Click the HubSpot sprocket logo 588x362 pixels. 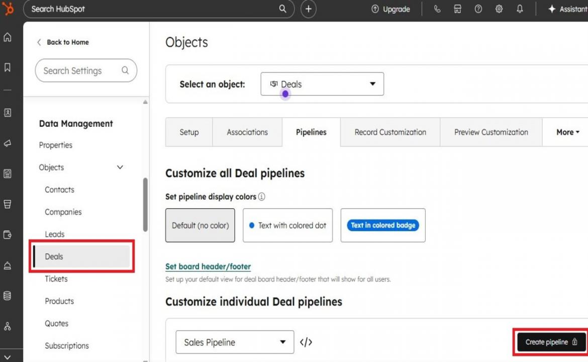coord(8,8)
